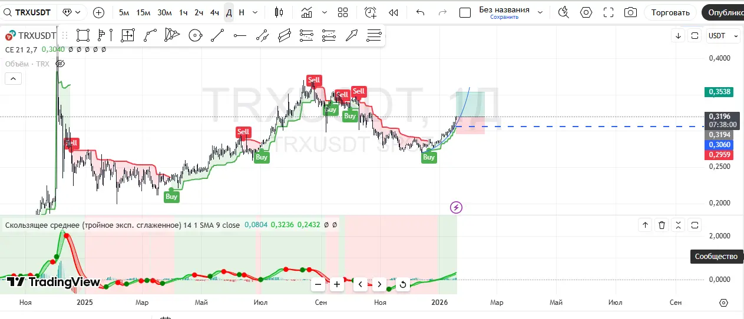Start bar replay rewind icon
Image resolution: width=744 pixels, height=319 pixels.
[394, 12]
